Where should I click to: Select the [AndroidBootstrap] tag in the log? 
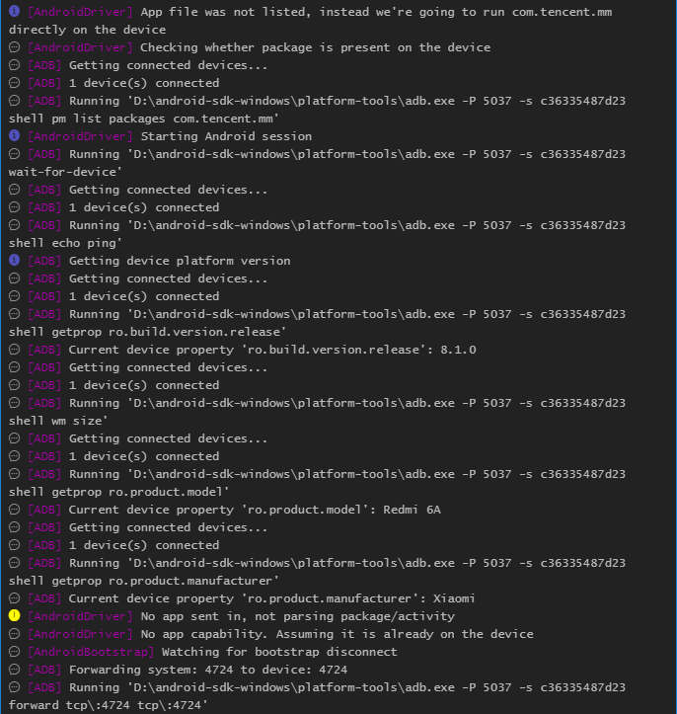click(x=91, y=652)
